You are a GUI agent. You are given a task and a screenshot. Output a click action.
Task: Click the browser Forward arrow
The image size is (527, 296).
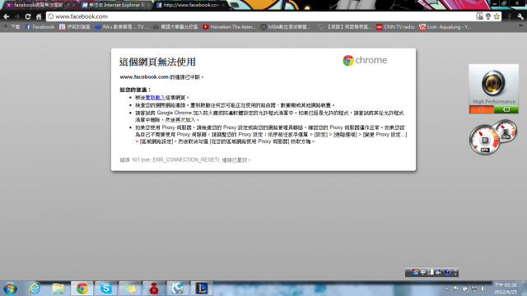[16, 16]
